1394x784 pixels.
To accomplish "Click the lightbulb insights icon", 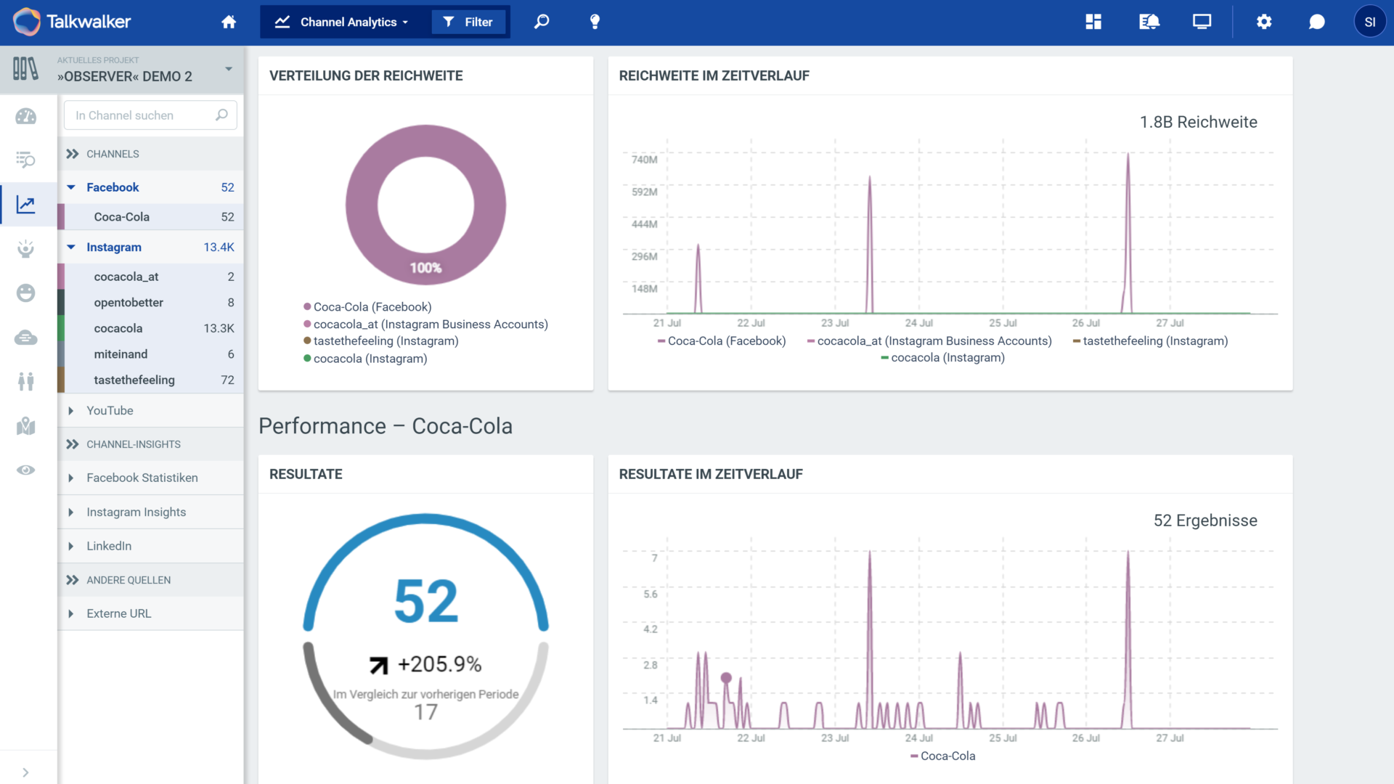I will (595, 22).
